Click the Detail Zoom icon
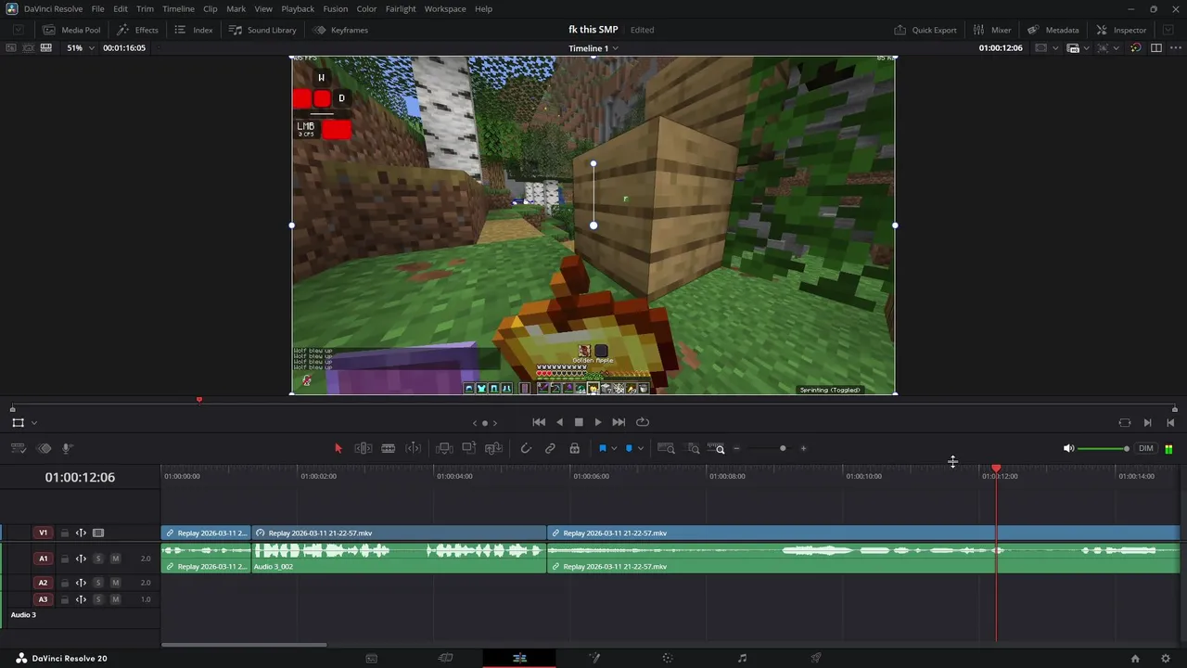This screenshot has width=1187, height=668. pos(694,448)
